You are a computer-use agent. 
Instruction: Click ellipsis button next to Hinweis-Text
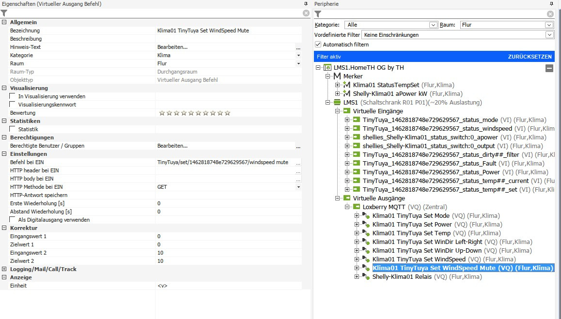point(298,47)
